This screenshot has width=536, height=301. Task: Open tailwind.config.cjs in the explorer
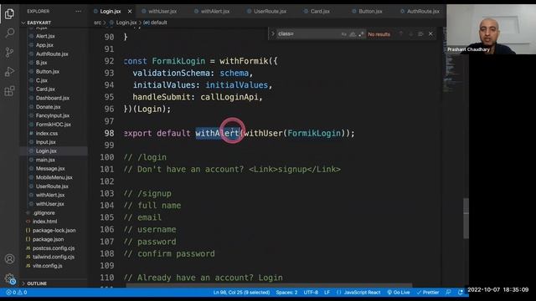click(54, 257)
